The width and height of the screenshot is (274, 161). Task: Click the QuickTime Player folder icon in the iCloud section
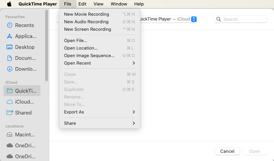pos(10,91)
